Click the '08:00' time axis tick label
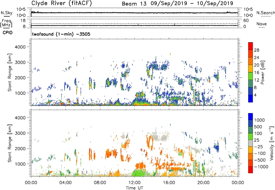This screenshot has height=190, width=275. [100, 183]
